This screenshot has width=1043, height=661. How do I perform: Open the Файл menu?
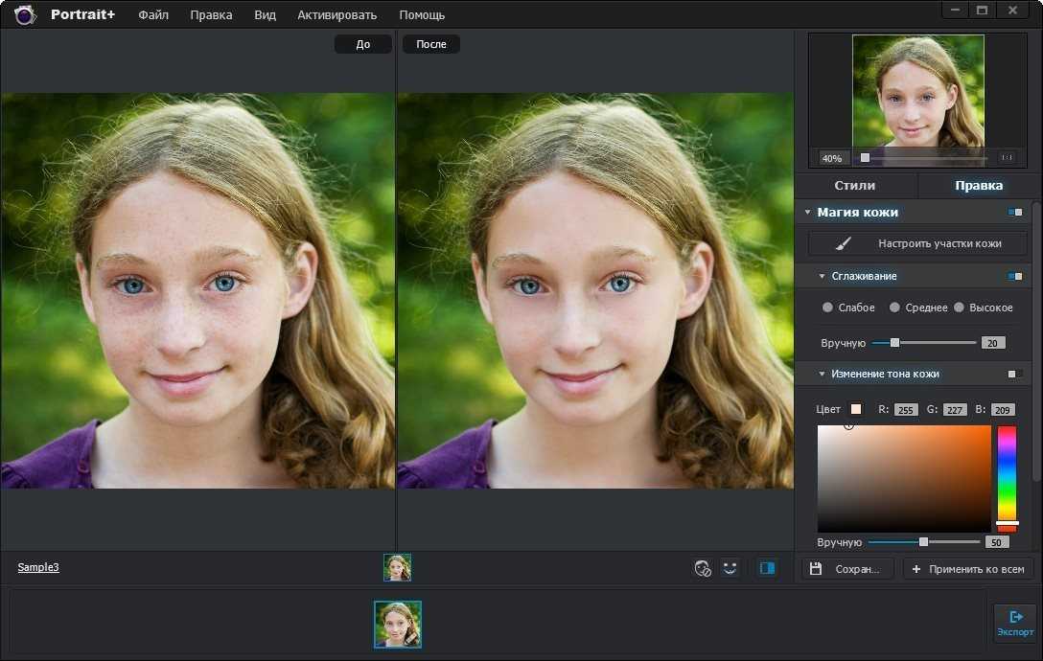point(153,14)
